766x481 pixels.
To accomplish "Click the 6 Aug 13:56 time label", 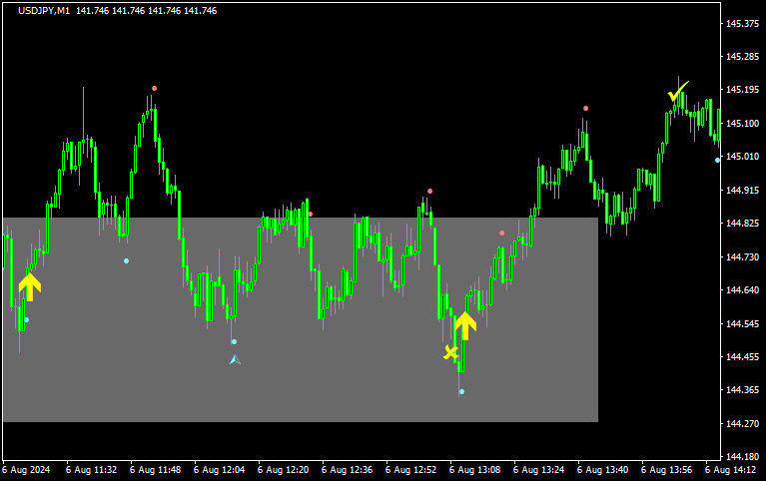I will [x=666, y=469].
